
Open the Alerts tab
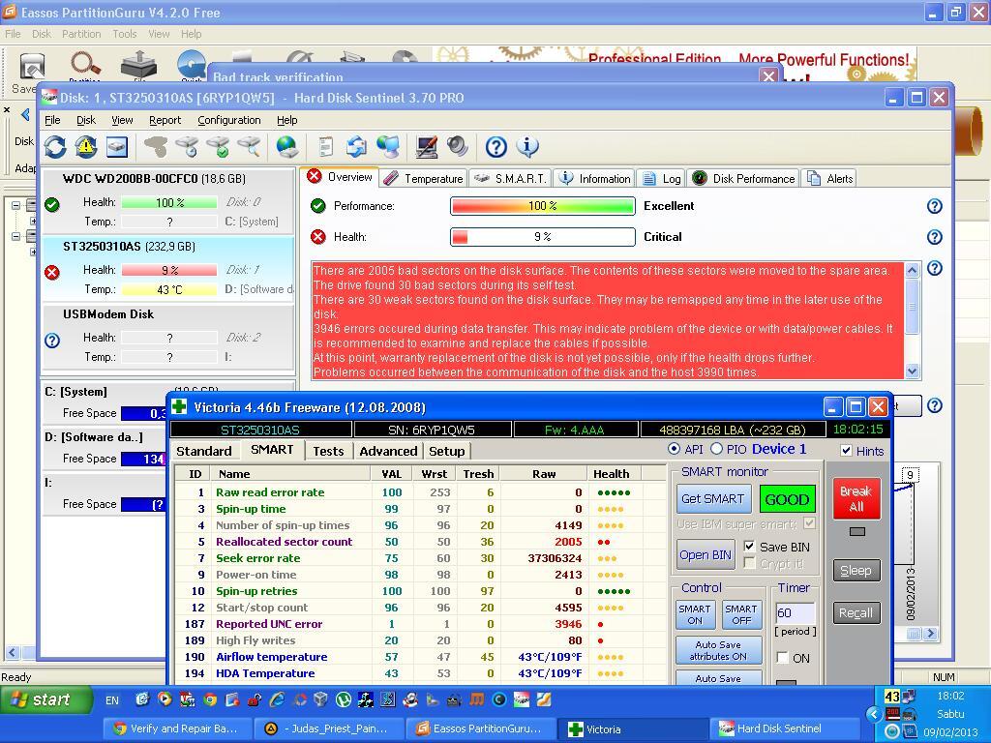click(829, 179)
